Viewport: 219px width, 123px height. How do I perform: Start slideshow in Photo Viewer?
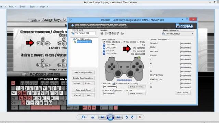point(110,117)
